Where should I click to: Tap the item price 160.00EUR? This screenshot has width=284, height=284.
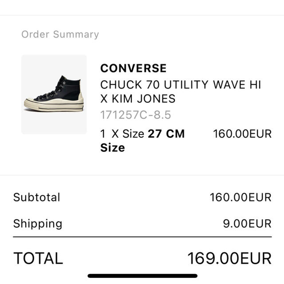click(x=242, y=134)
